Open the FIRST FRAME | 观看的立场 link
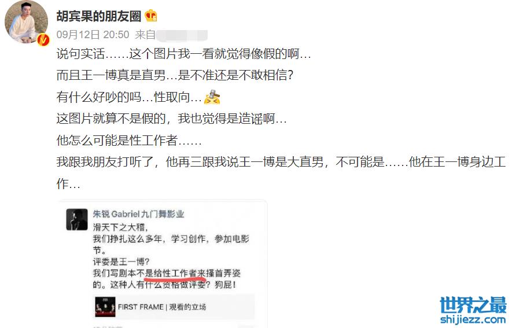 (162, 307)
